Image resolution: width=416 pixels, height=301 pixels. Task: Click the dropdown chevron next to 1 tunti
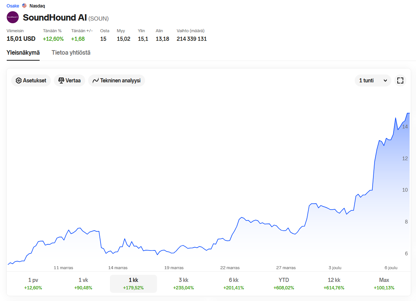click(385, 80)
